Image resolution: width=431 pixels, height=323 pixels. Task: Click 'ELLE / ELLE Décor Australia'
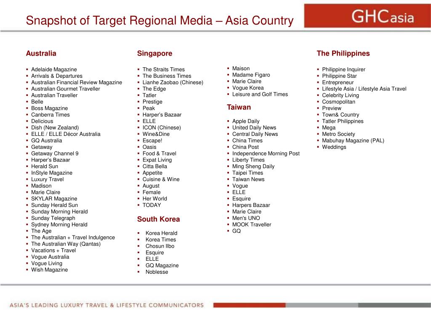point(66,134)
